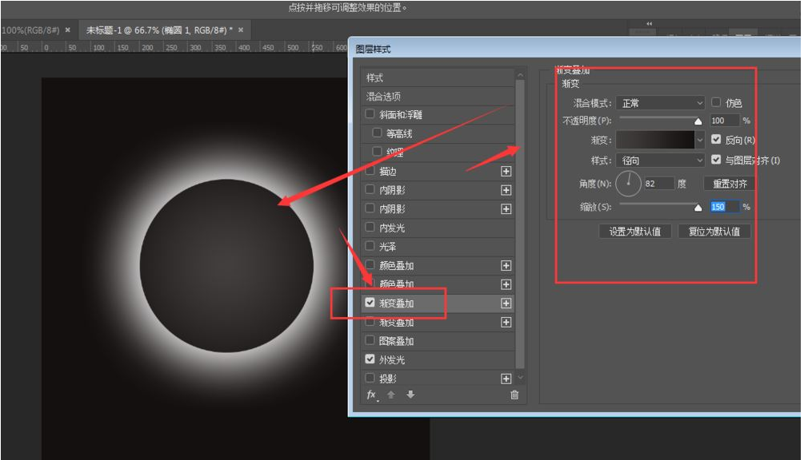Enable the 斜面和浮雕 checkbox
The height and width of the screenshot is (460, 804).
(x=370, y=113)
